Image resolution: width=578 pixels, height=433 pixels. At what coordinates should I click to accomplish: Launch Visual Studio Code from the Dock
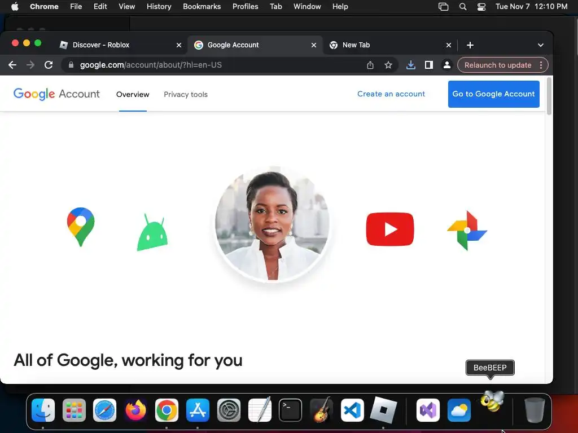[352, 410]
